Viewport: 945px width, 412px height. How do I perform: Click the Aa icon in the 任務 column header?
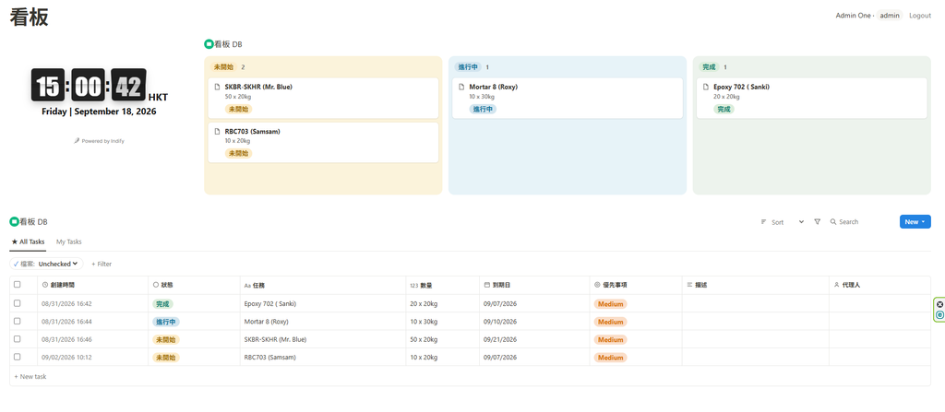pyautogui.click(x=247, y=286)
